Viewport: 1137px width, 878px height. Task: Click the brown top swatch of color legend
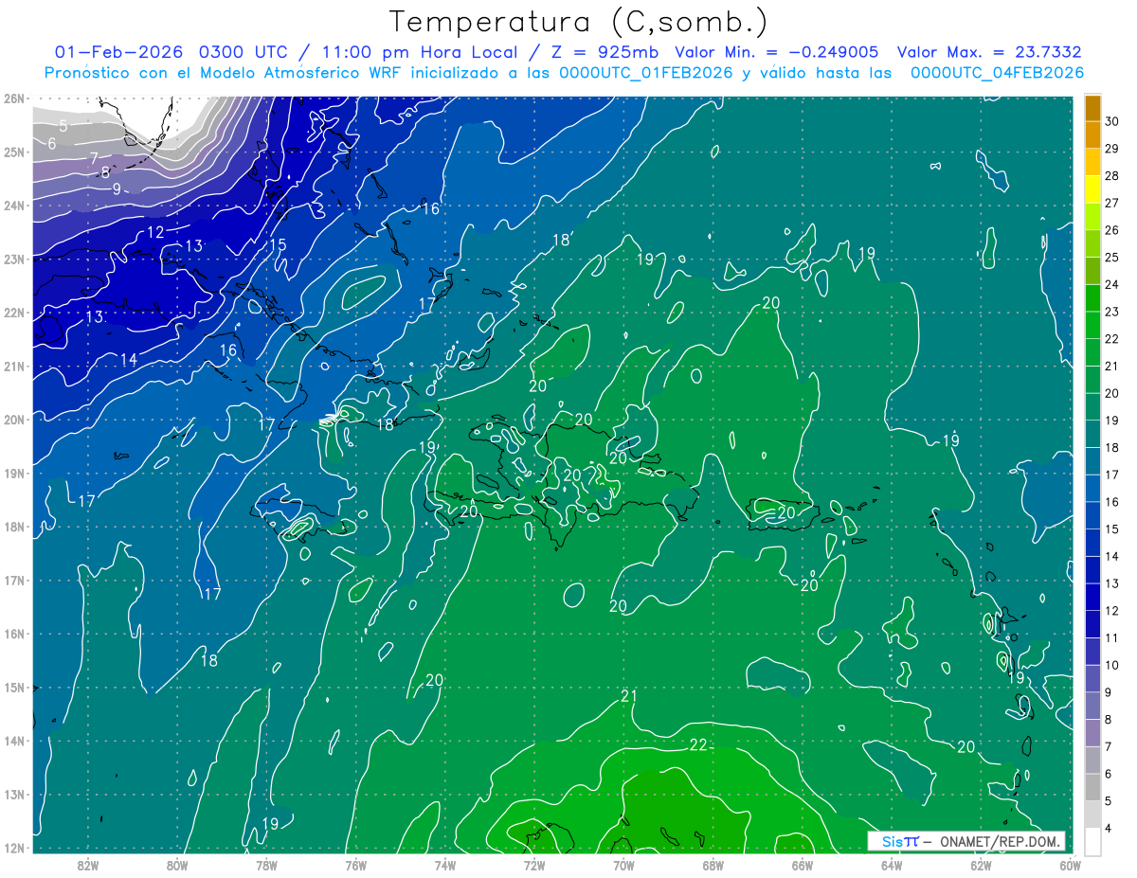point(1092,107)
